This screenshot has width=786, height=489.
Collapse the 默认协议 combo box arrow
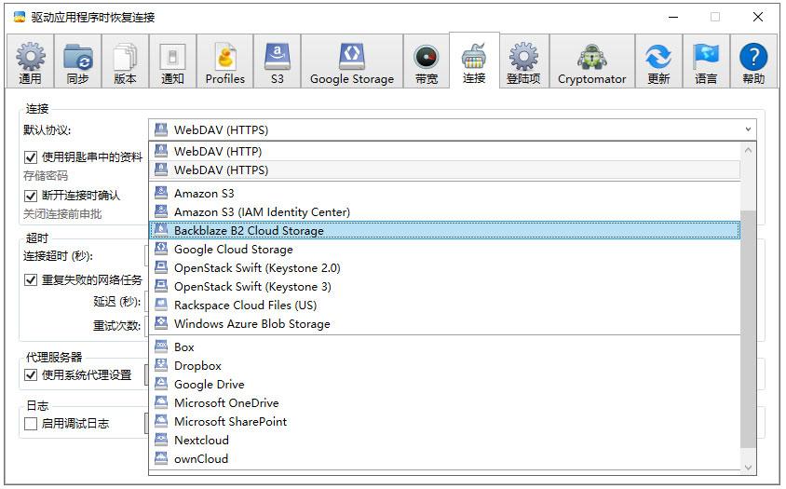(x=748, y=129)
